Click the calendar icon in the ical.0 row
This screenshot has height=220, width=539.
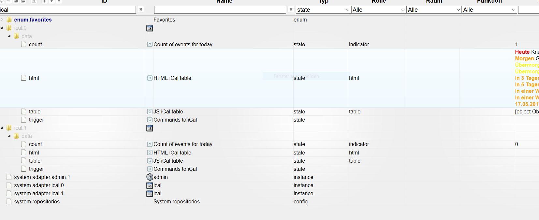pyautogui.click(x=150, y=28)
